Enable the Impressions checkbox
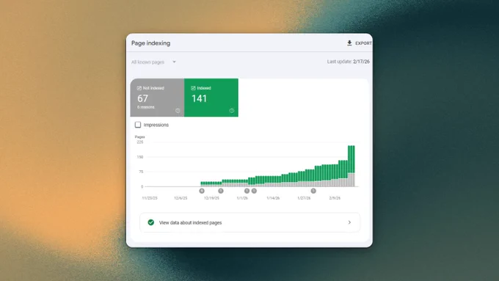The height and width of the screenshot is (281, 499). [x=138, y=125]
